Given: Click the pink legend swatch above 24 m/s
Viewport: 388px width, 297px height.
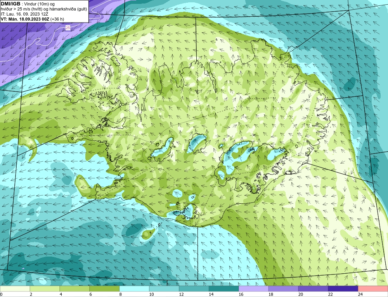Looking at the screenshot, I should 373,289.
